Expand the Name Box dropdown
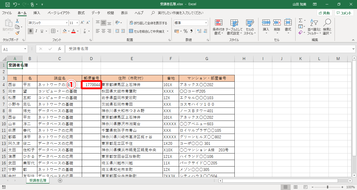This screenshot has width=357, height=190. tap(25, 49)
